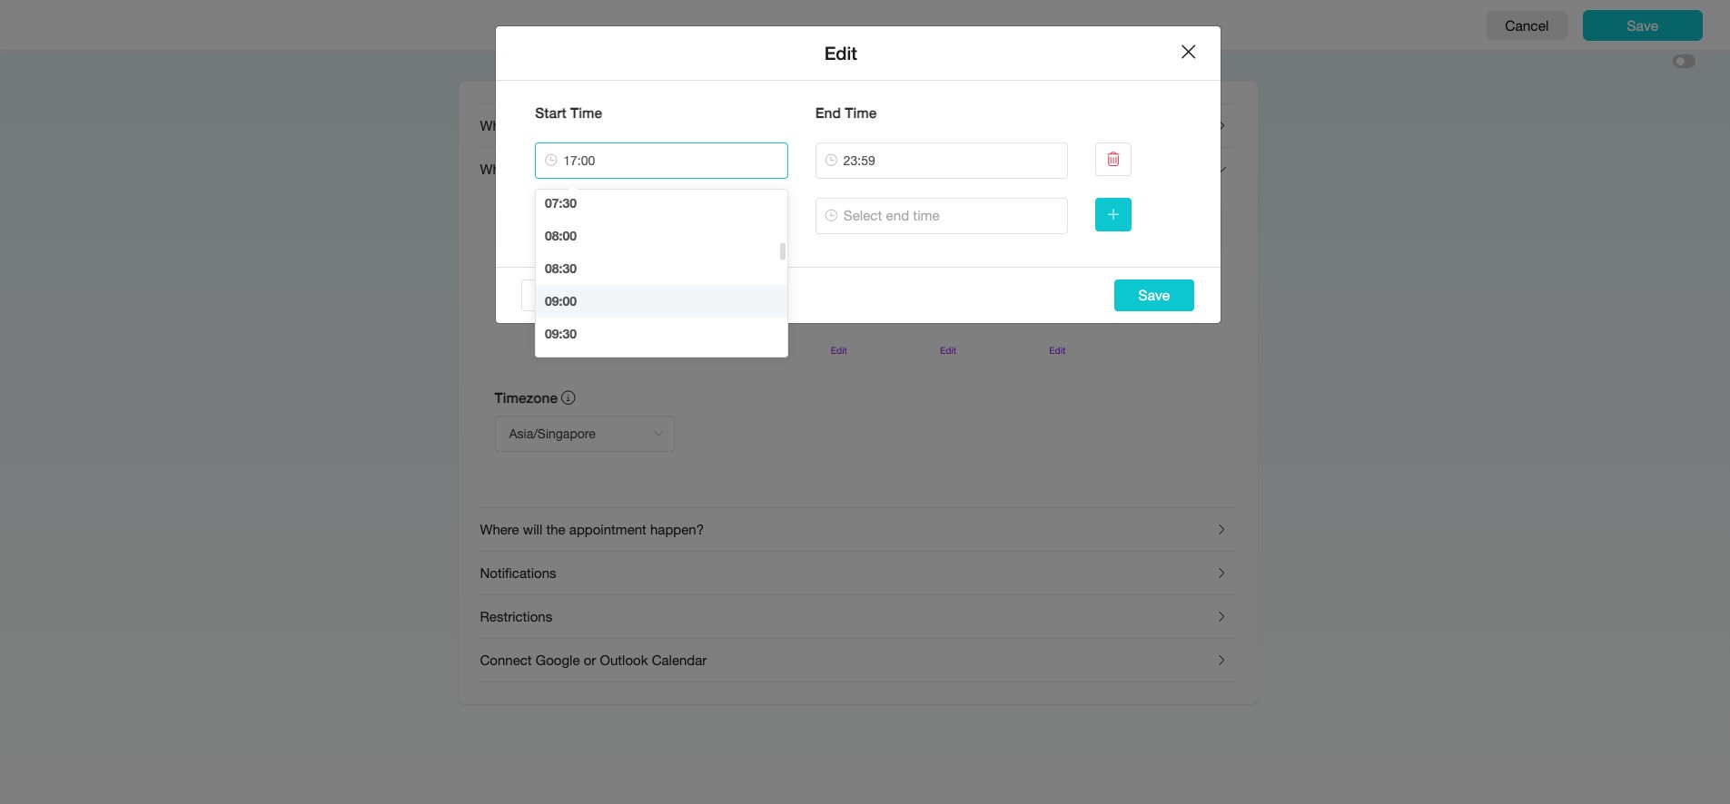Close the Edit dialog
This screenshot has width=1730, height=804.
tap(1188, 52)
